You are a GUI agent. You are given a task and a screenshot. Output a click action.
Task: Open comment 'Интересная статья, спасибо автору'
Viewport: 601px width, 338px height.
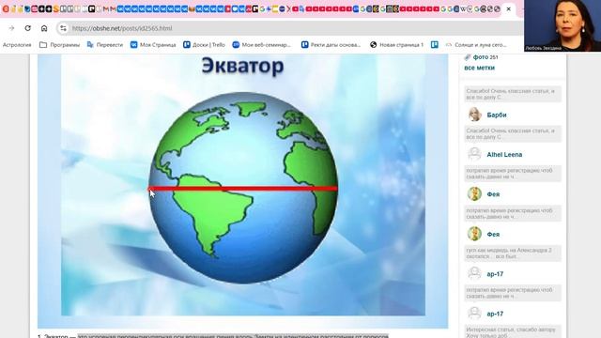click(x=513, y=331)
